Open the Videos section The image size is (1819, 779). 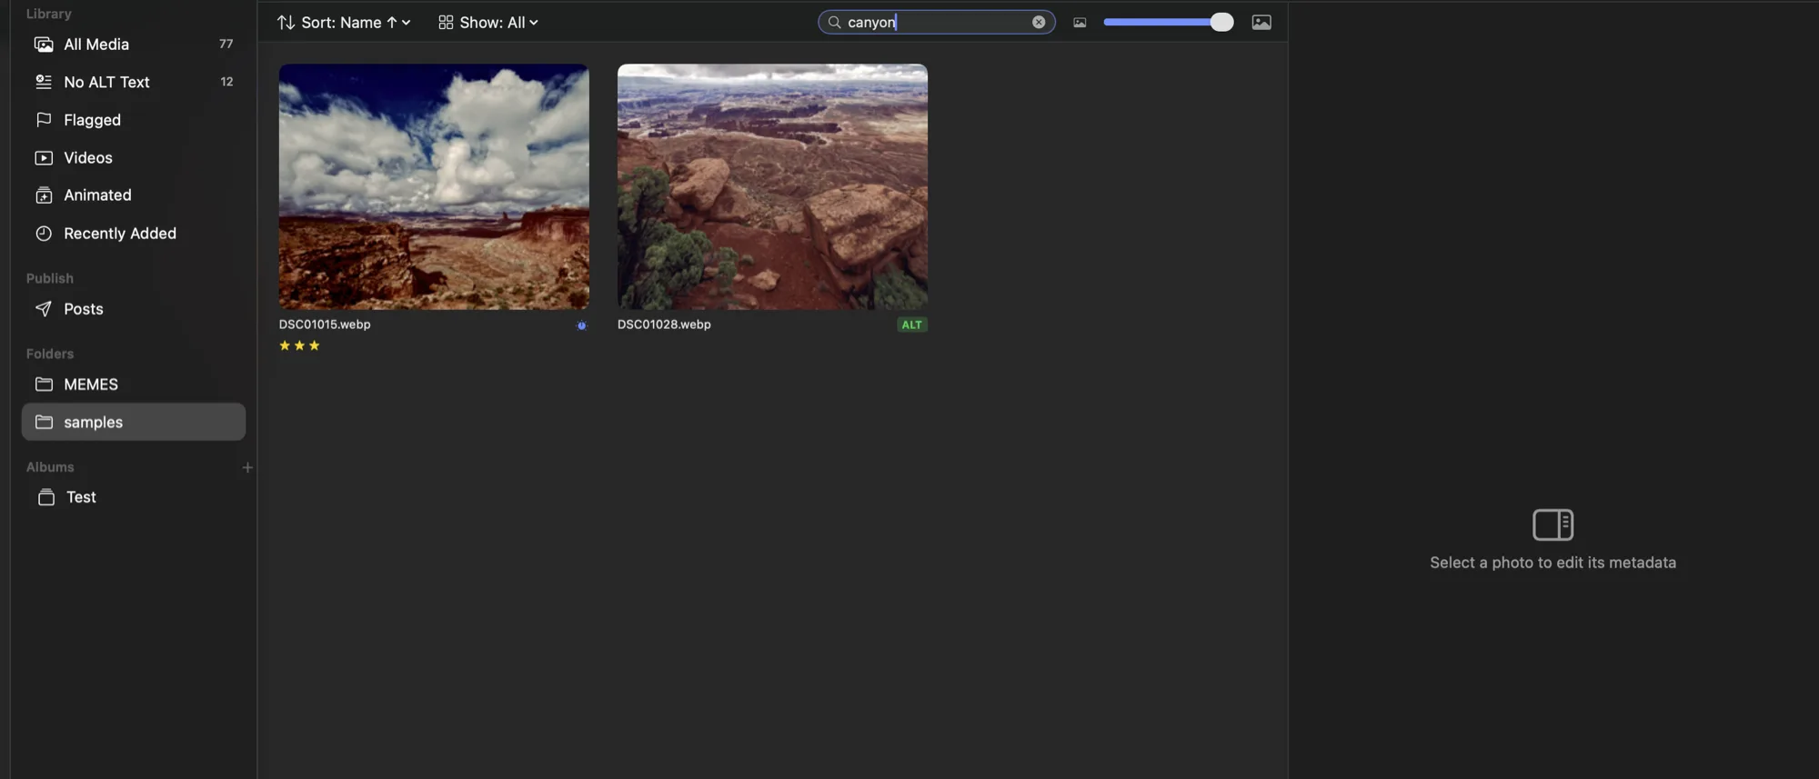click(x=134, y=157)
